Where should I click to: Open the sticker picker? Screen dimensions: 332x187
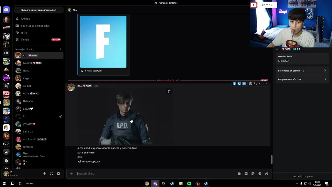pos(253,174)
